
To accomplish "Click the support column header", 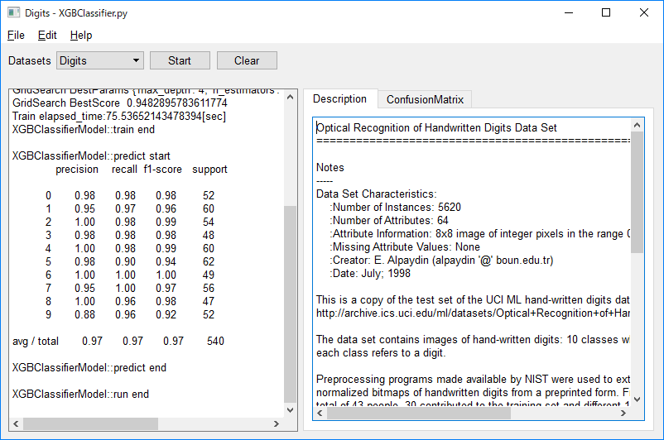I will (209, 170).
